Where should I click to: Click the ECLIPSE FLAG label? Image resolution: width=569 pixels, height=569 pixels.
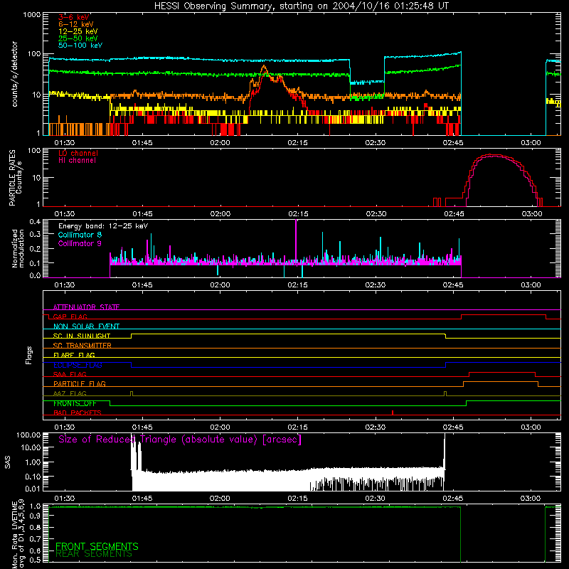[78, 365]
